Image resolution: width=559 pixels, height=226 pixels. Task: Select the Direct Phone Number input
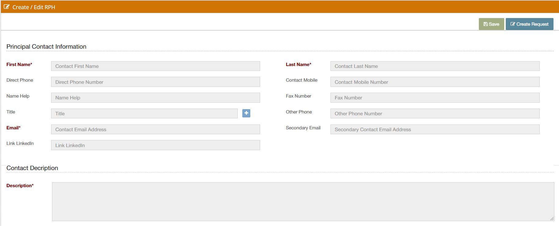click(155, 82)
